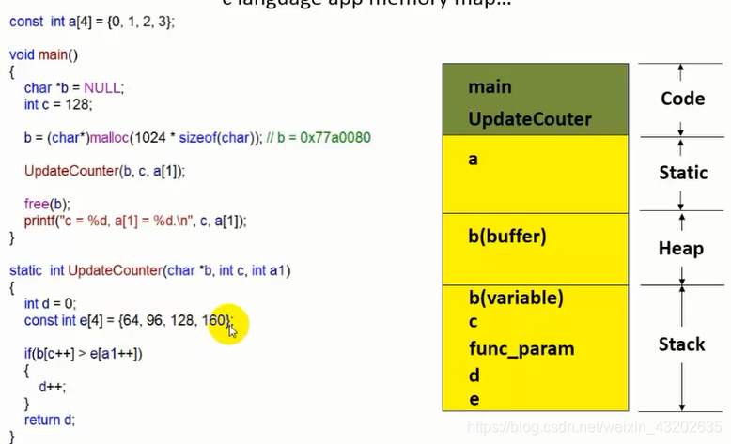Screen dimensions: 731x444
Task: Click the 'd++;' statement
Action: coord(53,387)
